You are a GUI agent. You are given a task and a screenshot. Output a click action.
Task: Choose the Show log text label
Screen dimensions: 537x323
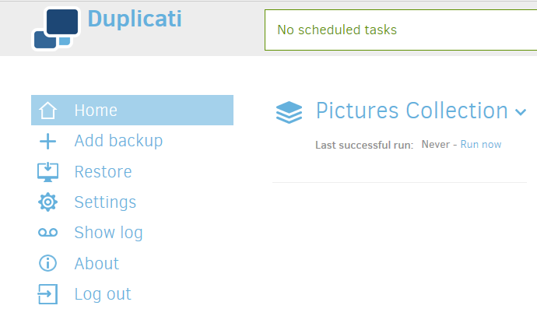(108, 233)
